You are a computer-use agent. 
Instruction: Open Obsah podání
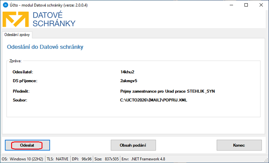(x=133, y=145)
